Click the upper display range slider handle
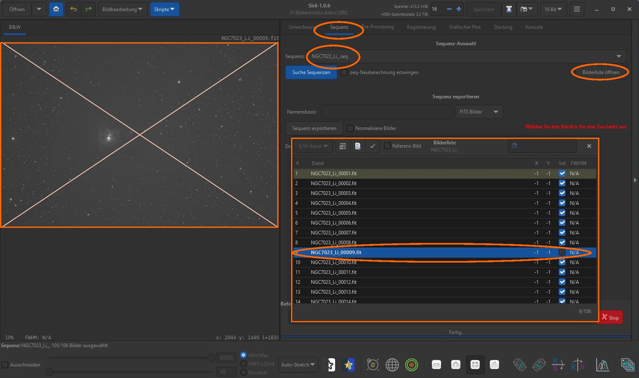Image resolution: width=639 pixels, height=378 pixels. click(x=211, y=358)
